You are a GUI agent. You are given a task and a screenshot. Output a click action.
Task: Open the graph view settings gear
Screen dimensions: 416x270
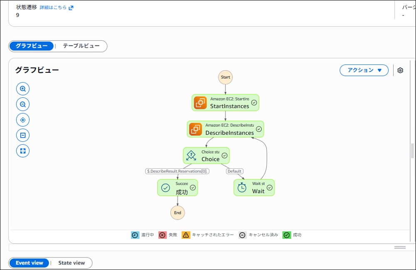[x=400, y=70]
